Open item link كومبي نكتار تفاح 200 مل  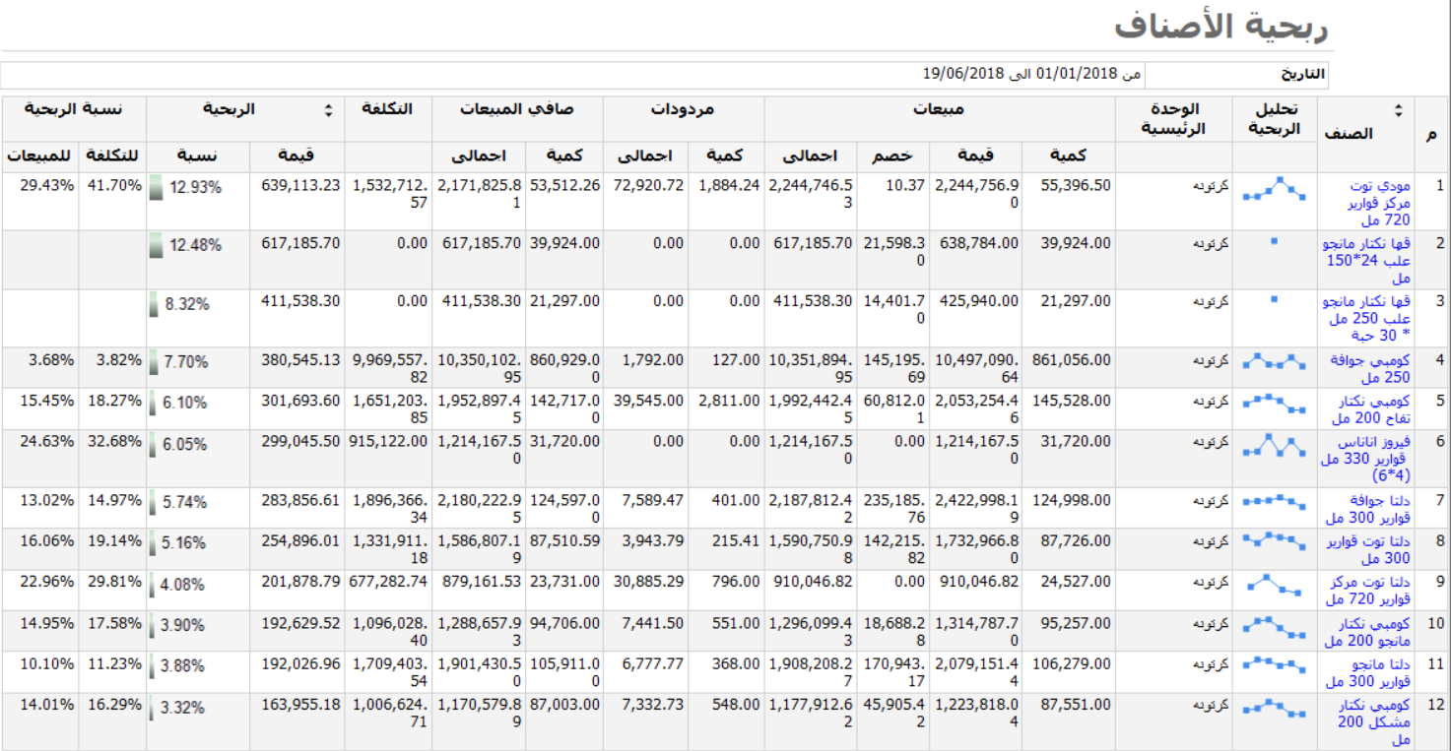click(1370, 409)
